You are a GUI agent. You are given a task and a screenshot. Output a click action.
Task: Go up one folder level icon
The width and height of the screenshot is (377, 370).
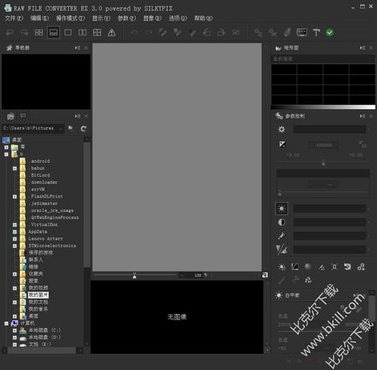71,128
